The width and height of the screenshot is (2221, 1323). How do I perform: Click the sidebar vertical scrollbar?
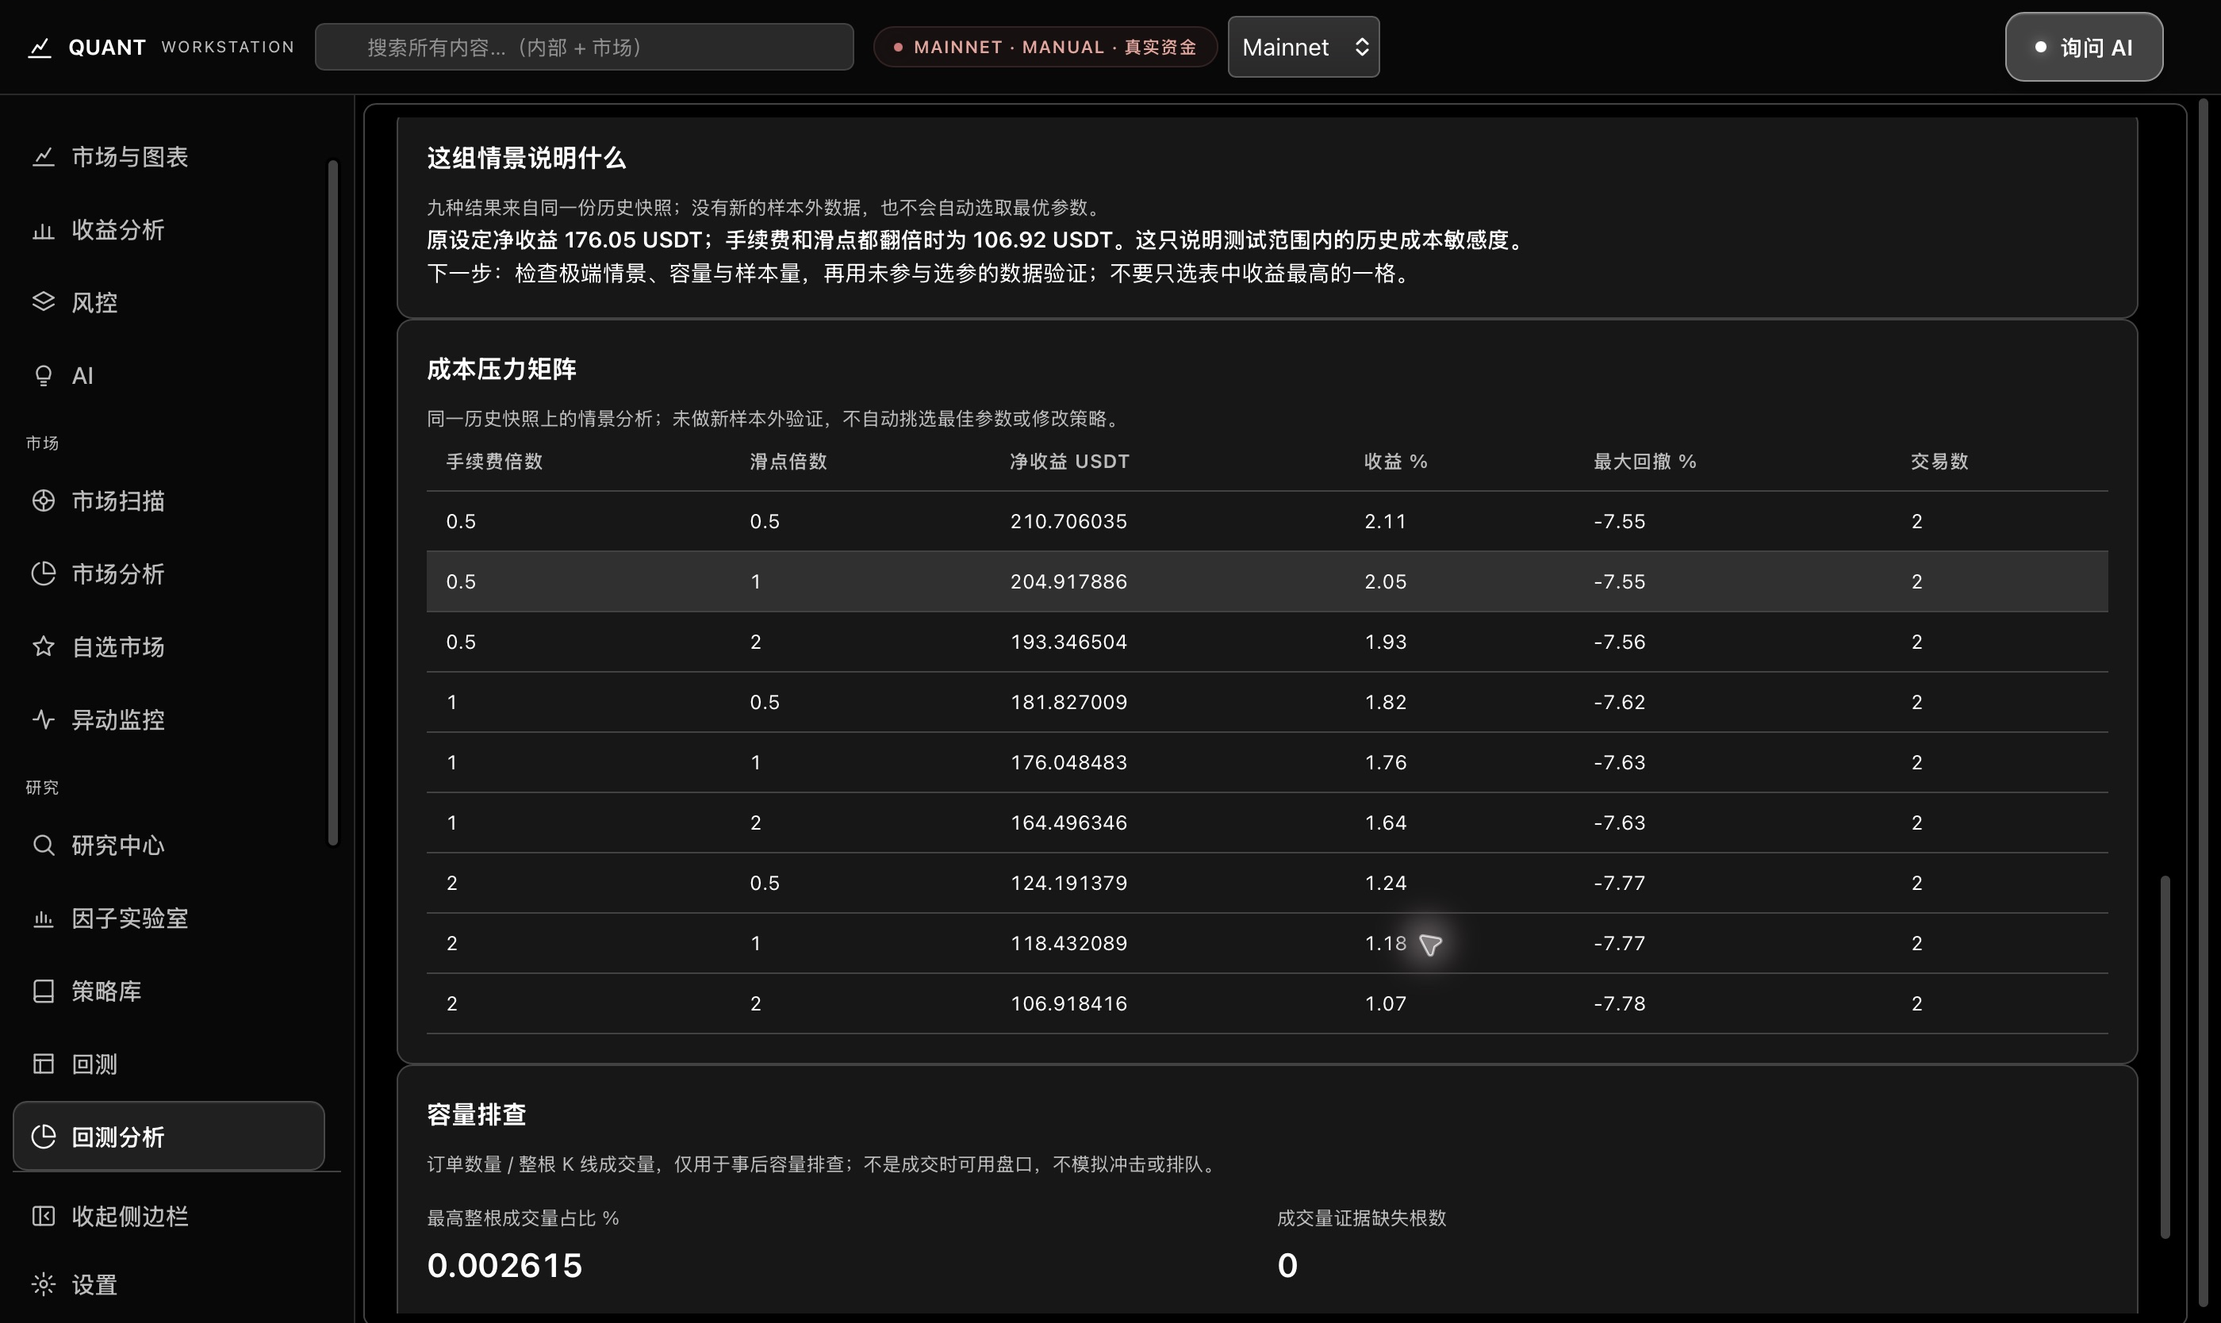click(x=332, y=502)
